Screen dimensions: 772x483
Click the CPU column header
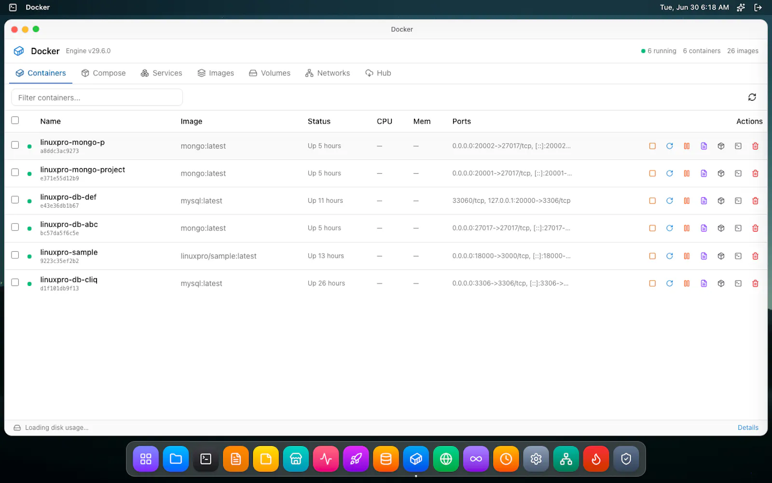click(385, 121)
